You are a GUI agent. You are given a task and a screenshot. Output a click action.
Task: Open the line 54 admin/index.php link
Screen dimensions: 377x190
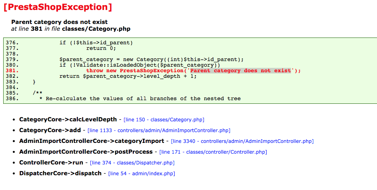(x=142, y=173)
